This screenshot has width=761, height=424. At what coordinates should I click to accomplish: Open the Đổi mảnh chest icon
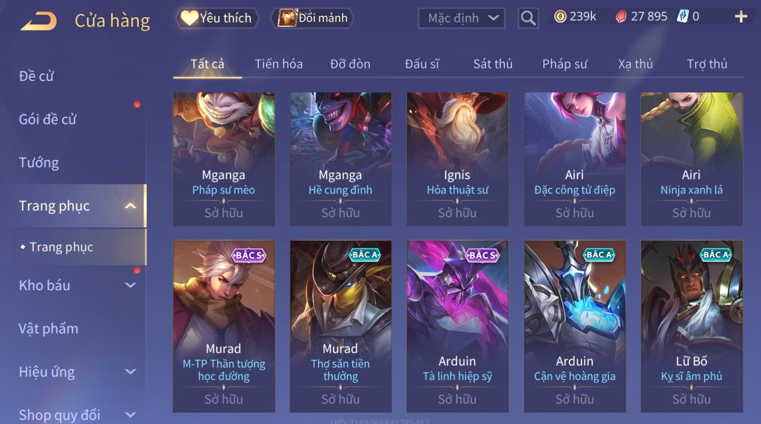tap(287, 18)
